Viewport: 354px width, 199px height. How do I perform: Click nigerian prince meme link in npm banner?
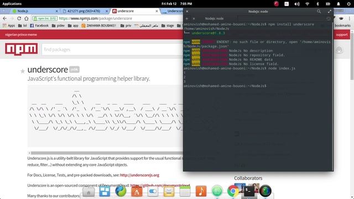(x=21, y=35)
